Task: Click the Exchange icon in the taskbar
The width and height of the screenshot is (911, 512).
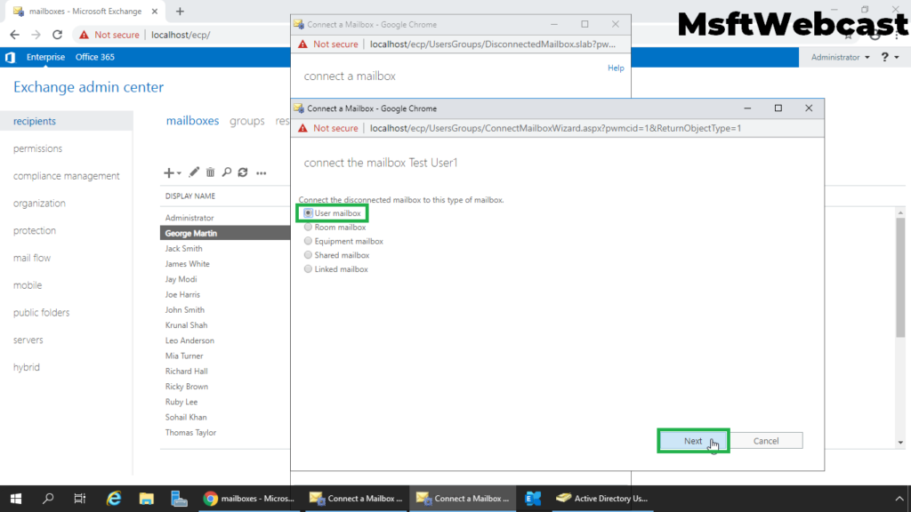Action: (x=533, y=498)
